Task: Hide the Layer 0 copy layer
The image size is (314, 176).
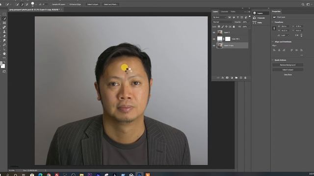Action: tap(214, 45)
